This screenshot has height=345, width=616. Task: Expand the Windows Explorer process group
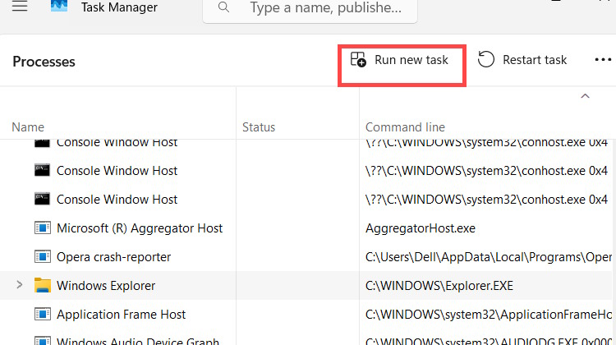click(x=19, y=285)
